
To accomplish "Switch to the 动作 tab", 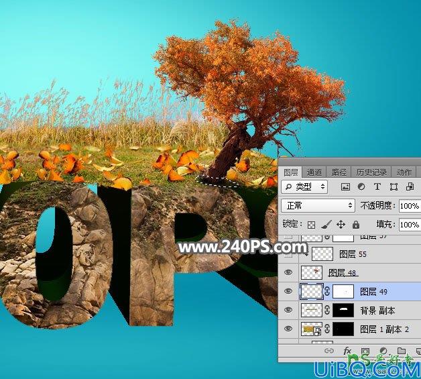I will click(x=404, y=172).
